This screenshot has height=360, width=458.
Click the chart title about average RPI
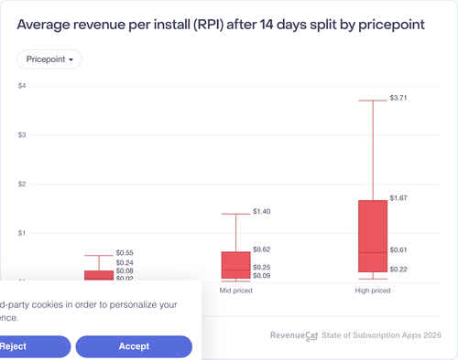221,25
